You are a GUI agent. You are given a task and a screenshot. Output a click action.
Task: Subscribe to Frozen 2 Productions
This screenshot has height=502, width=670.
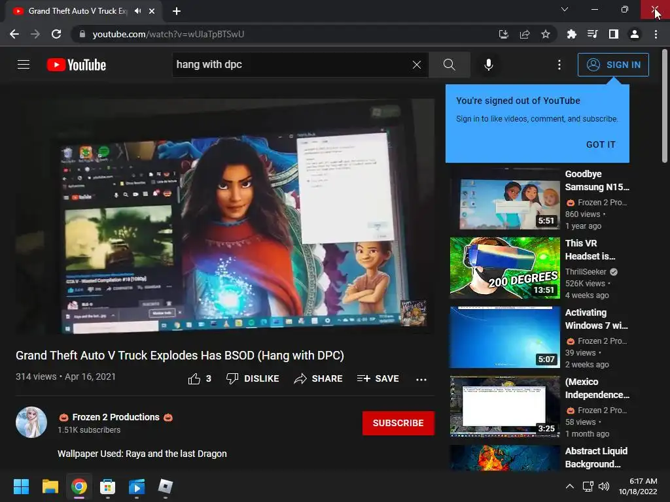398,423
